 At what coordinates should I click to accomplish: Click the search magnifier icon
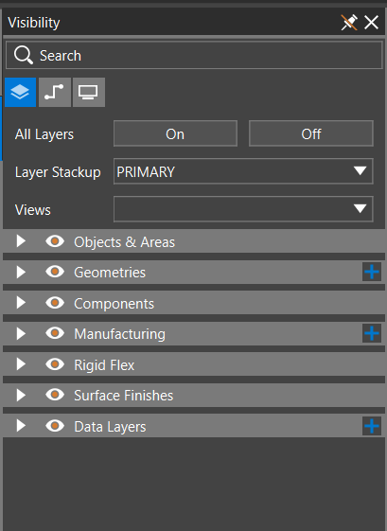pos(24,55)
